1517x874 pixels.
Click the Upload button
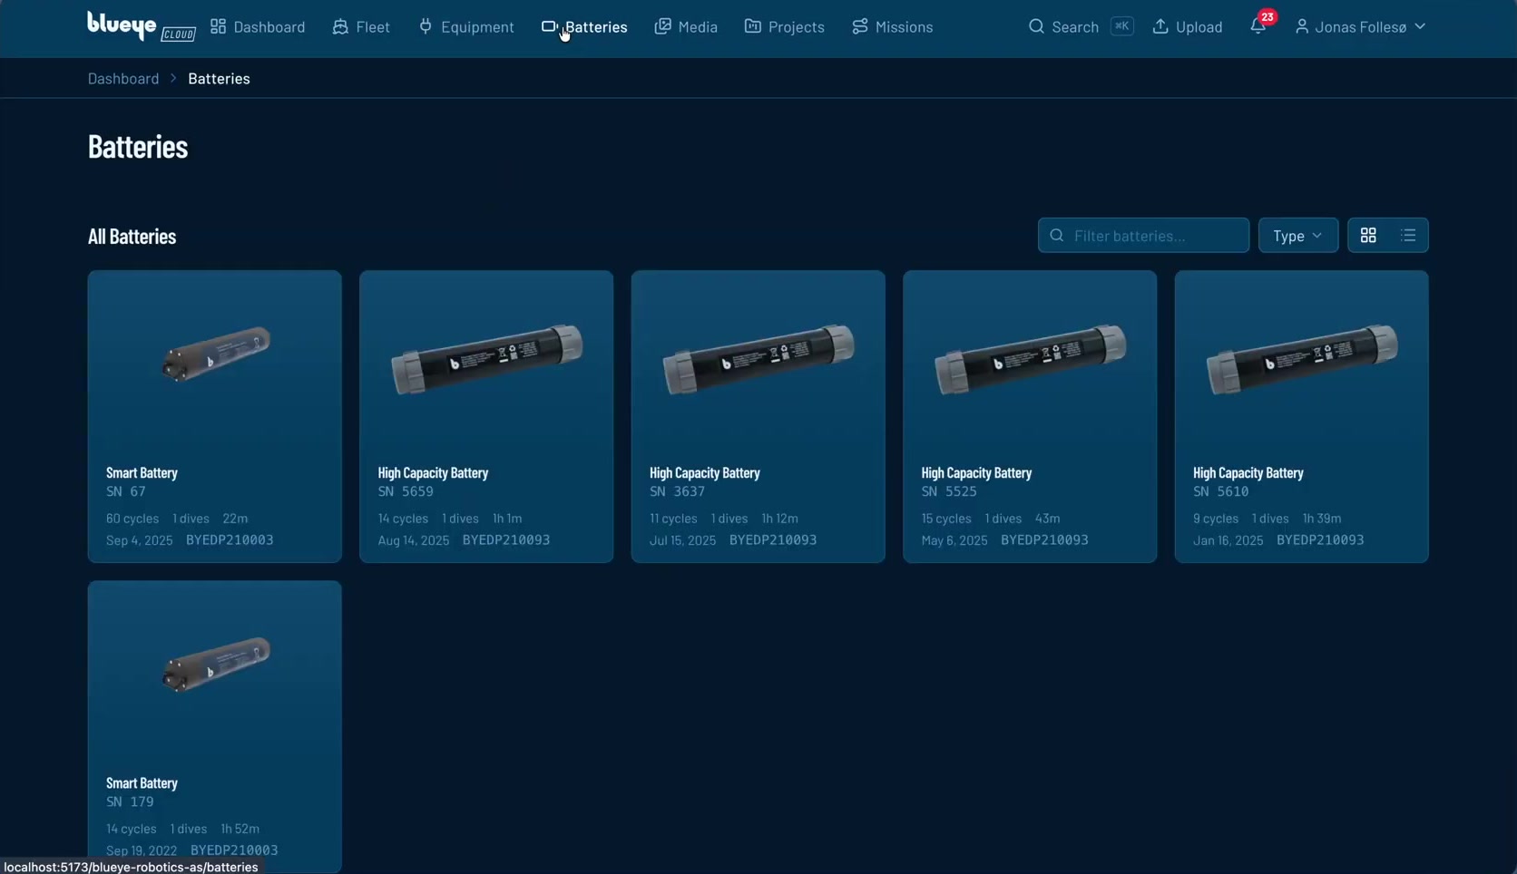coord(1188,26)
